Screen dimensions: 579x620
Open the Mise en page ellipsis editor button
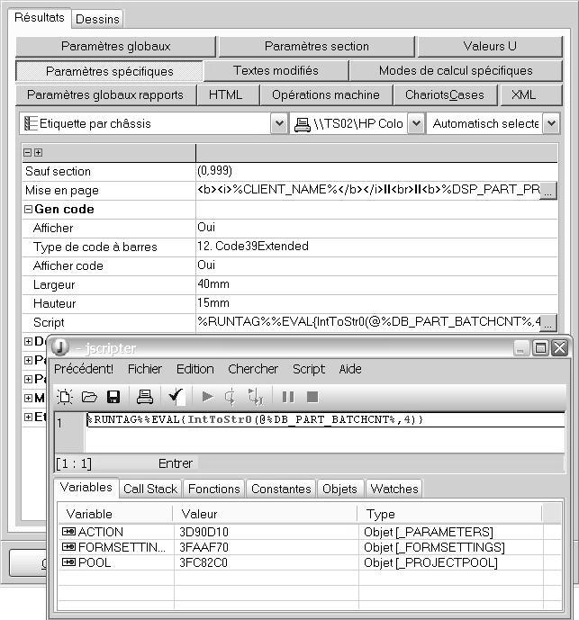tap(548, 191)
